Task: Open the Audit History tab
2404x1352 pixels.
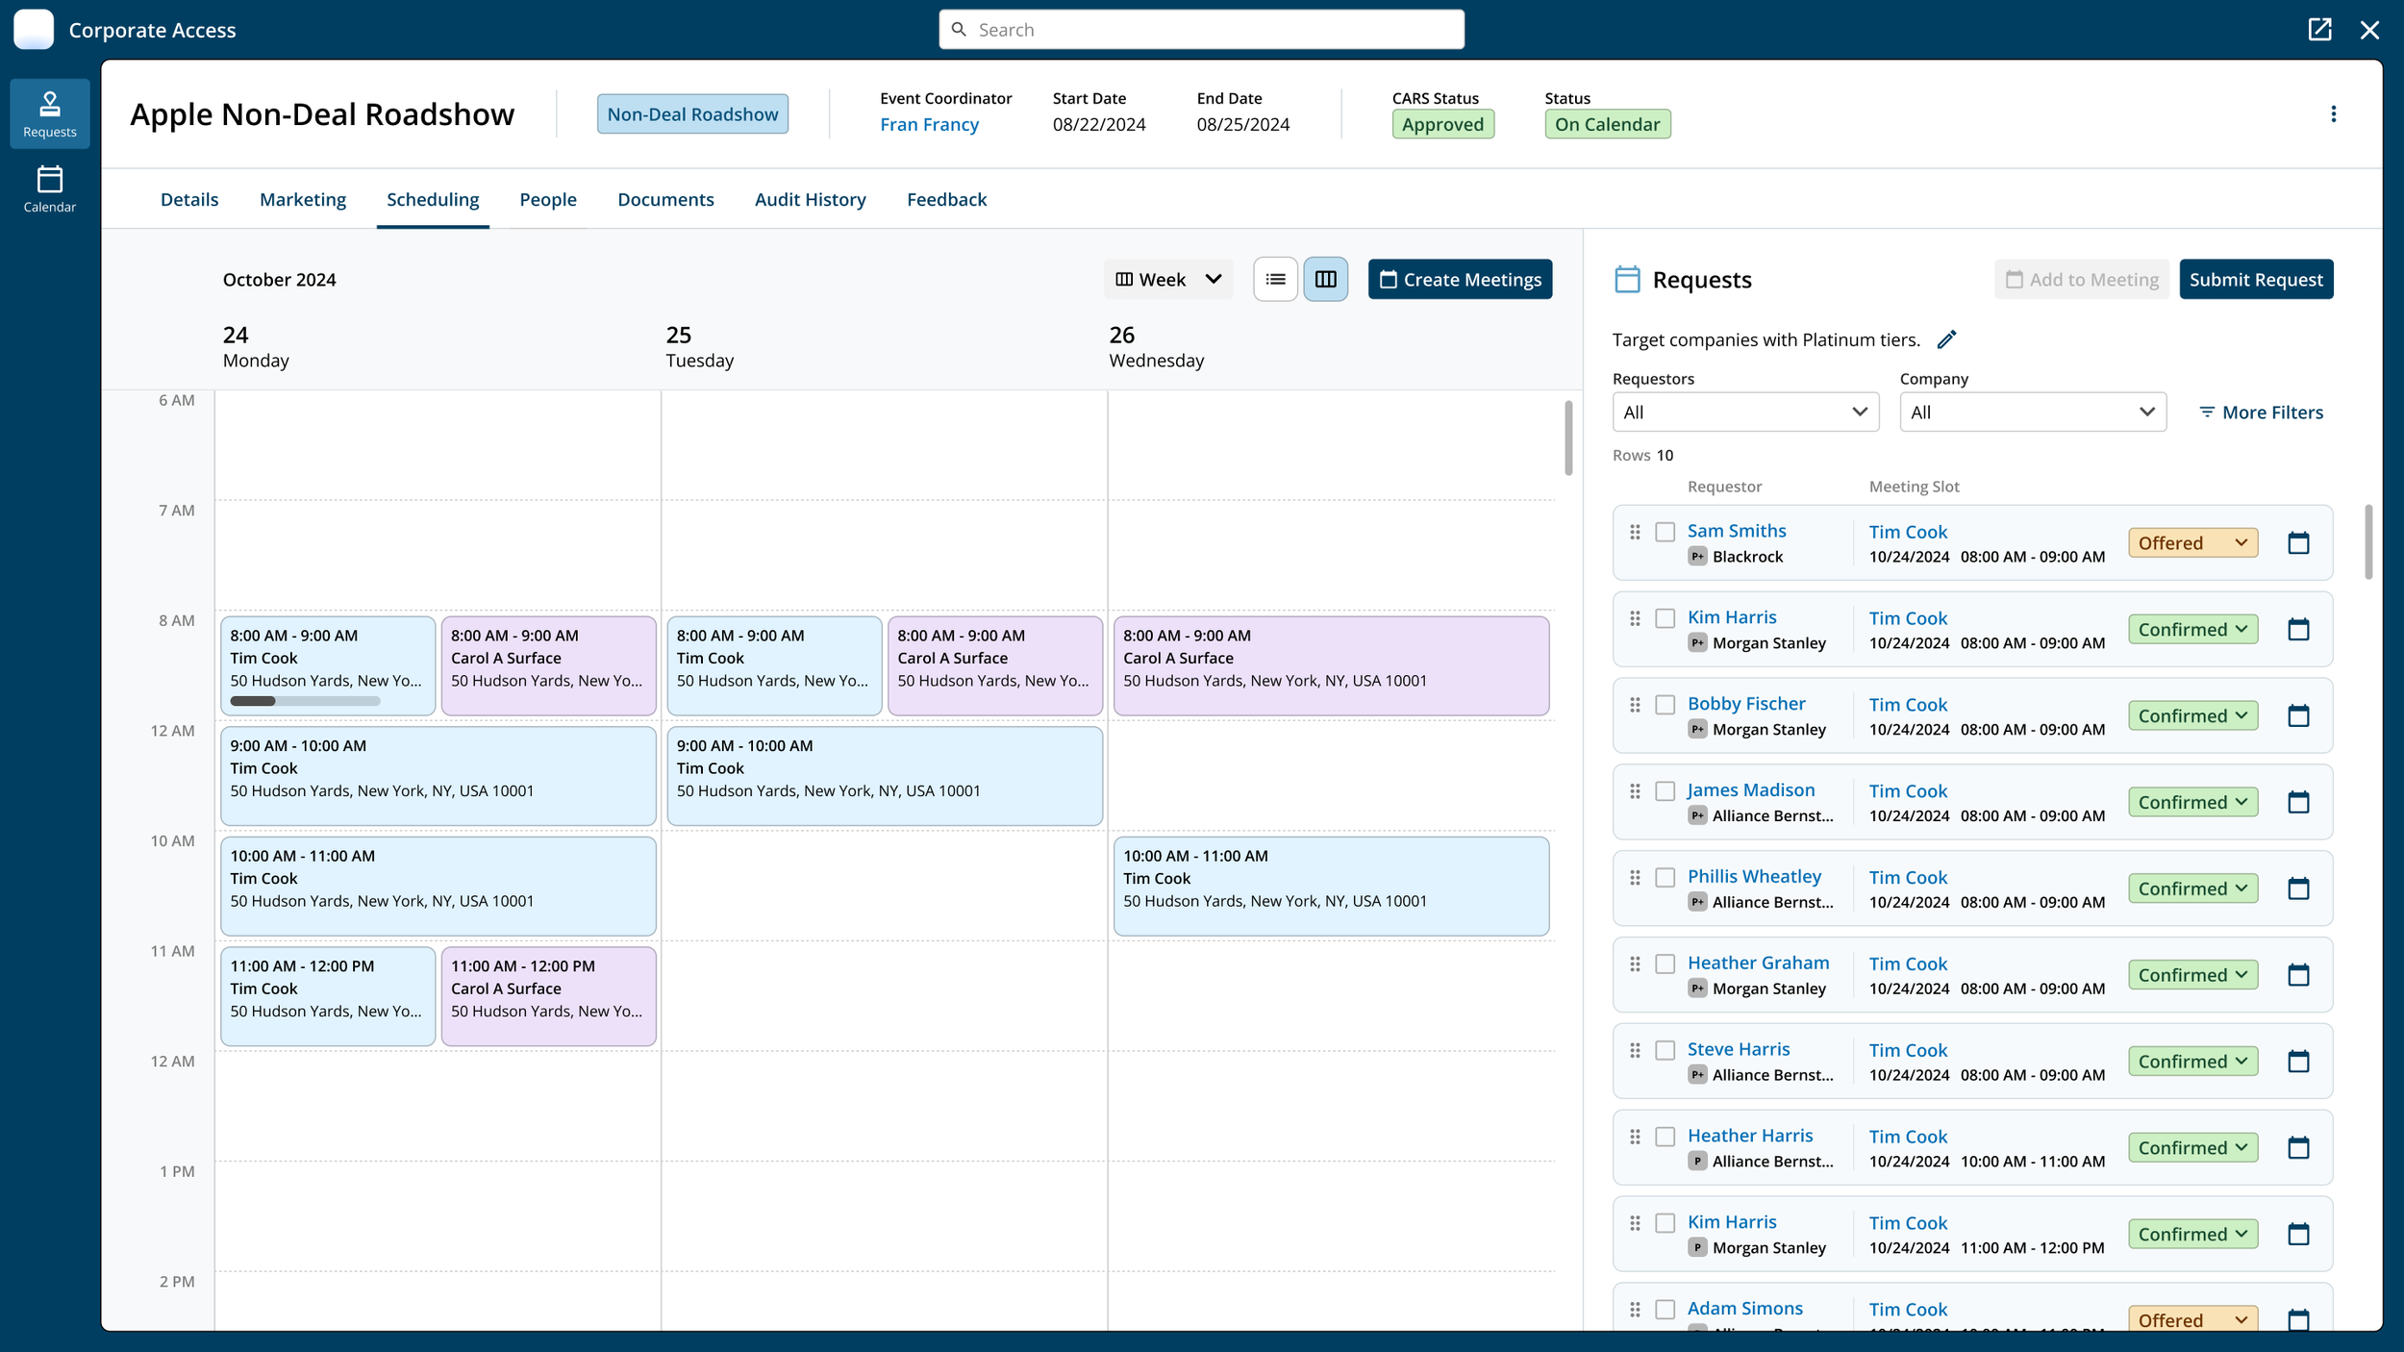Action: [x=810, y=199]
